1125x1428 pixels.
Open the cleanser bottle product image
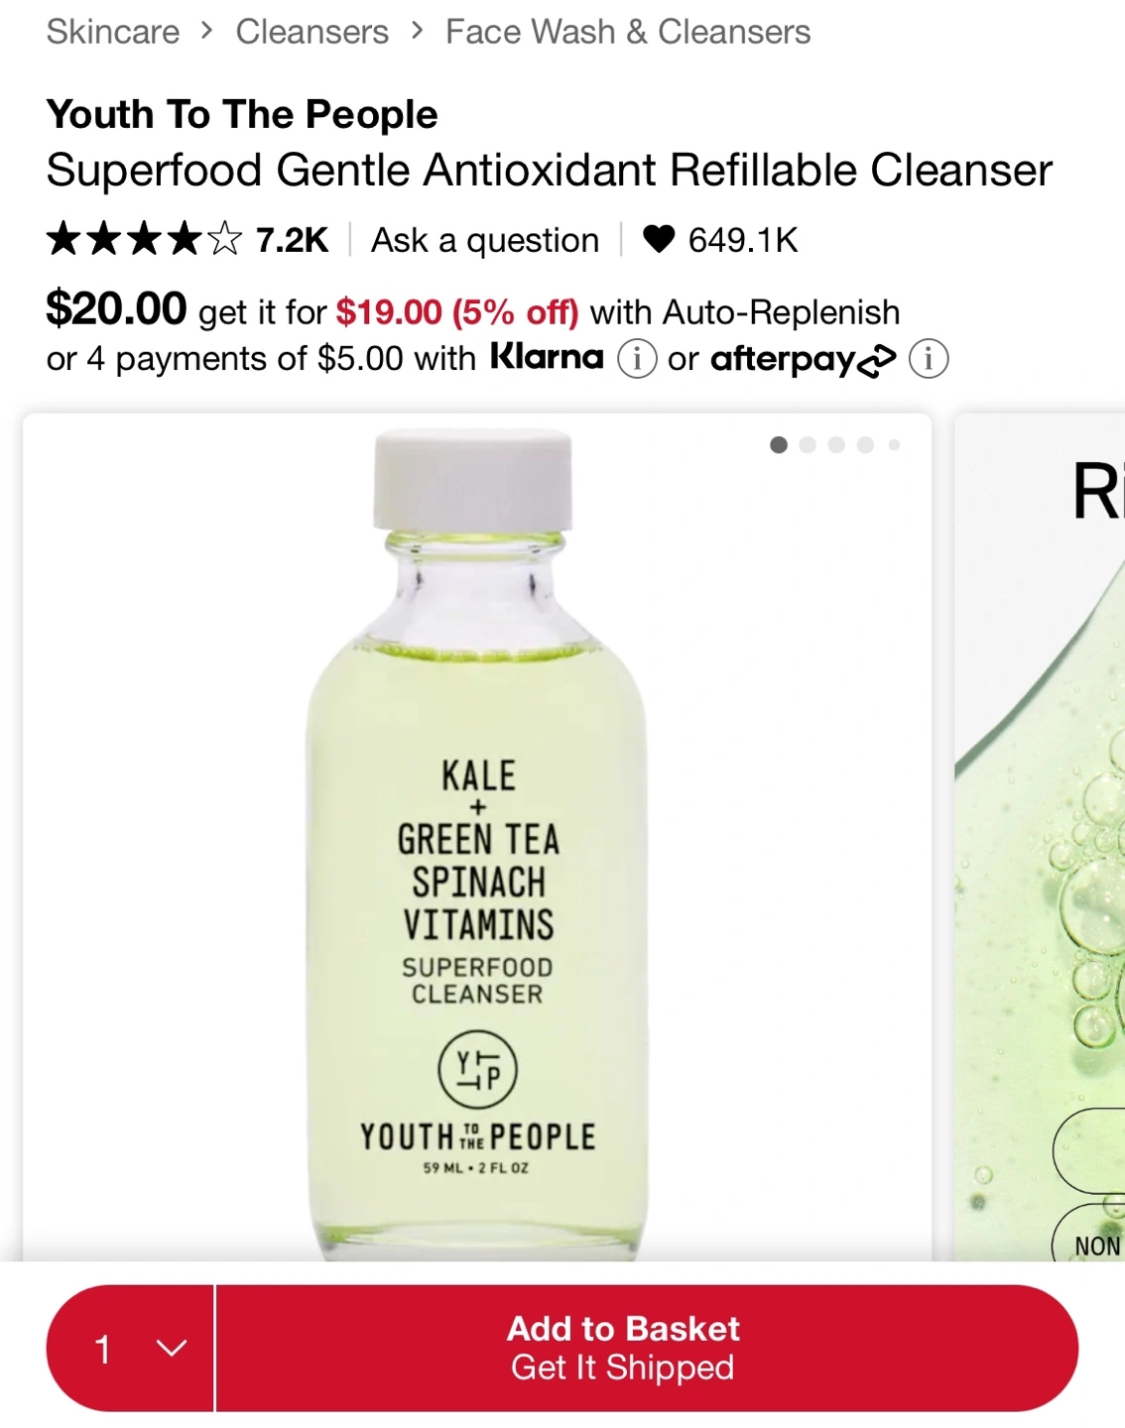coord(477,843)
